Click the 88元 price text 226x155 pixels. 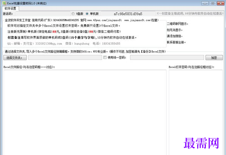click(56, 31)
